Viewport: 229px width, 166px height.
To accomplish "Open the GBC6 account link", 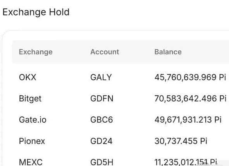I will 102,120.
